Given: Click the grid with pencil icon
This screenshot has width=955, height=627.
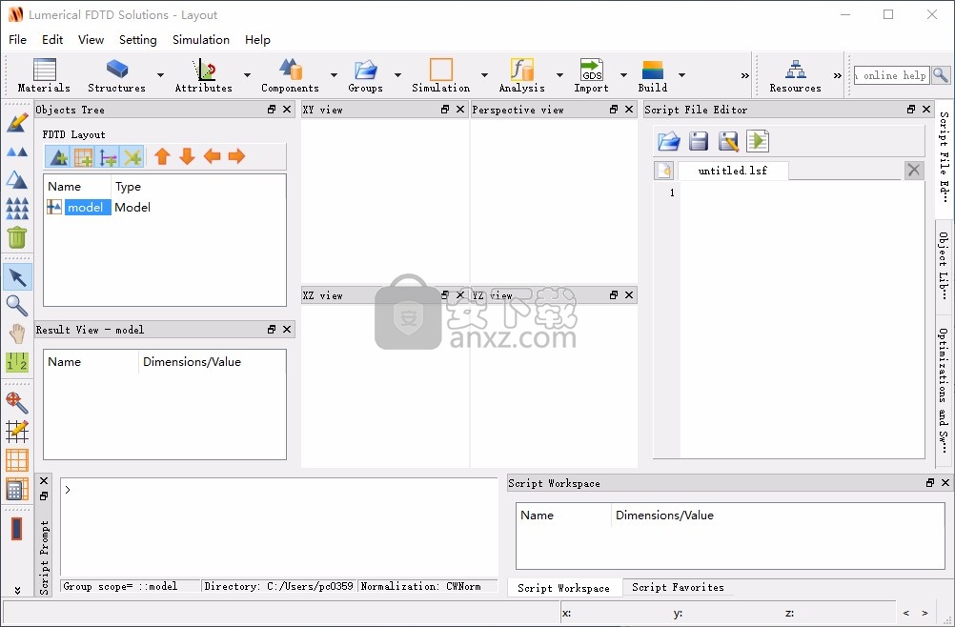Looking at the screenshot, I should (17, 431).
